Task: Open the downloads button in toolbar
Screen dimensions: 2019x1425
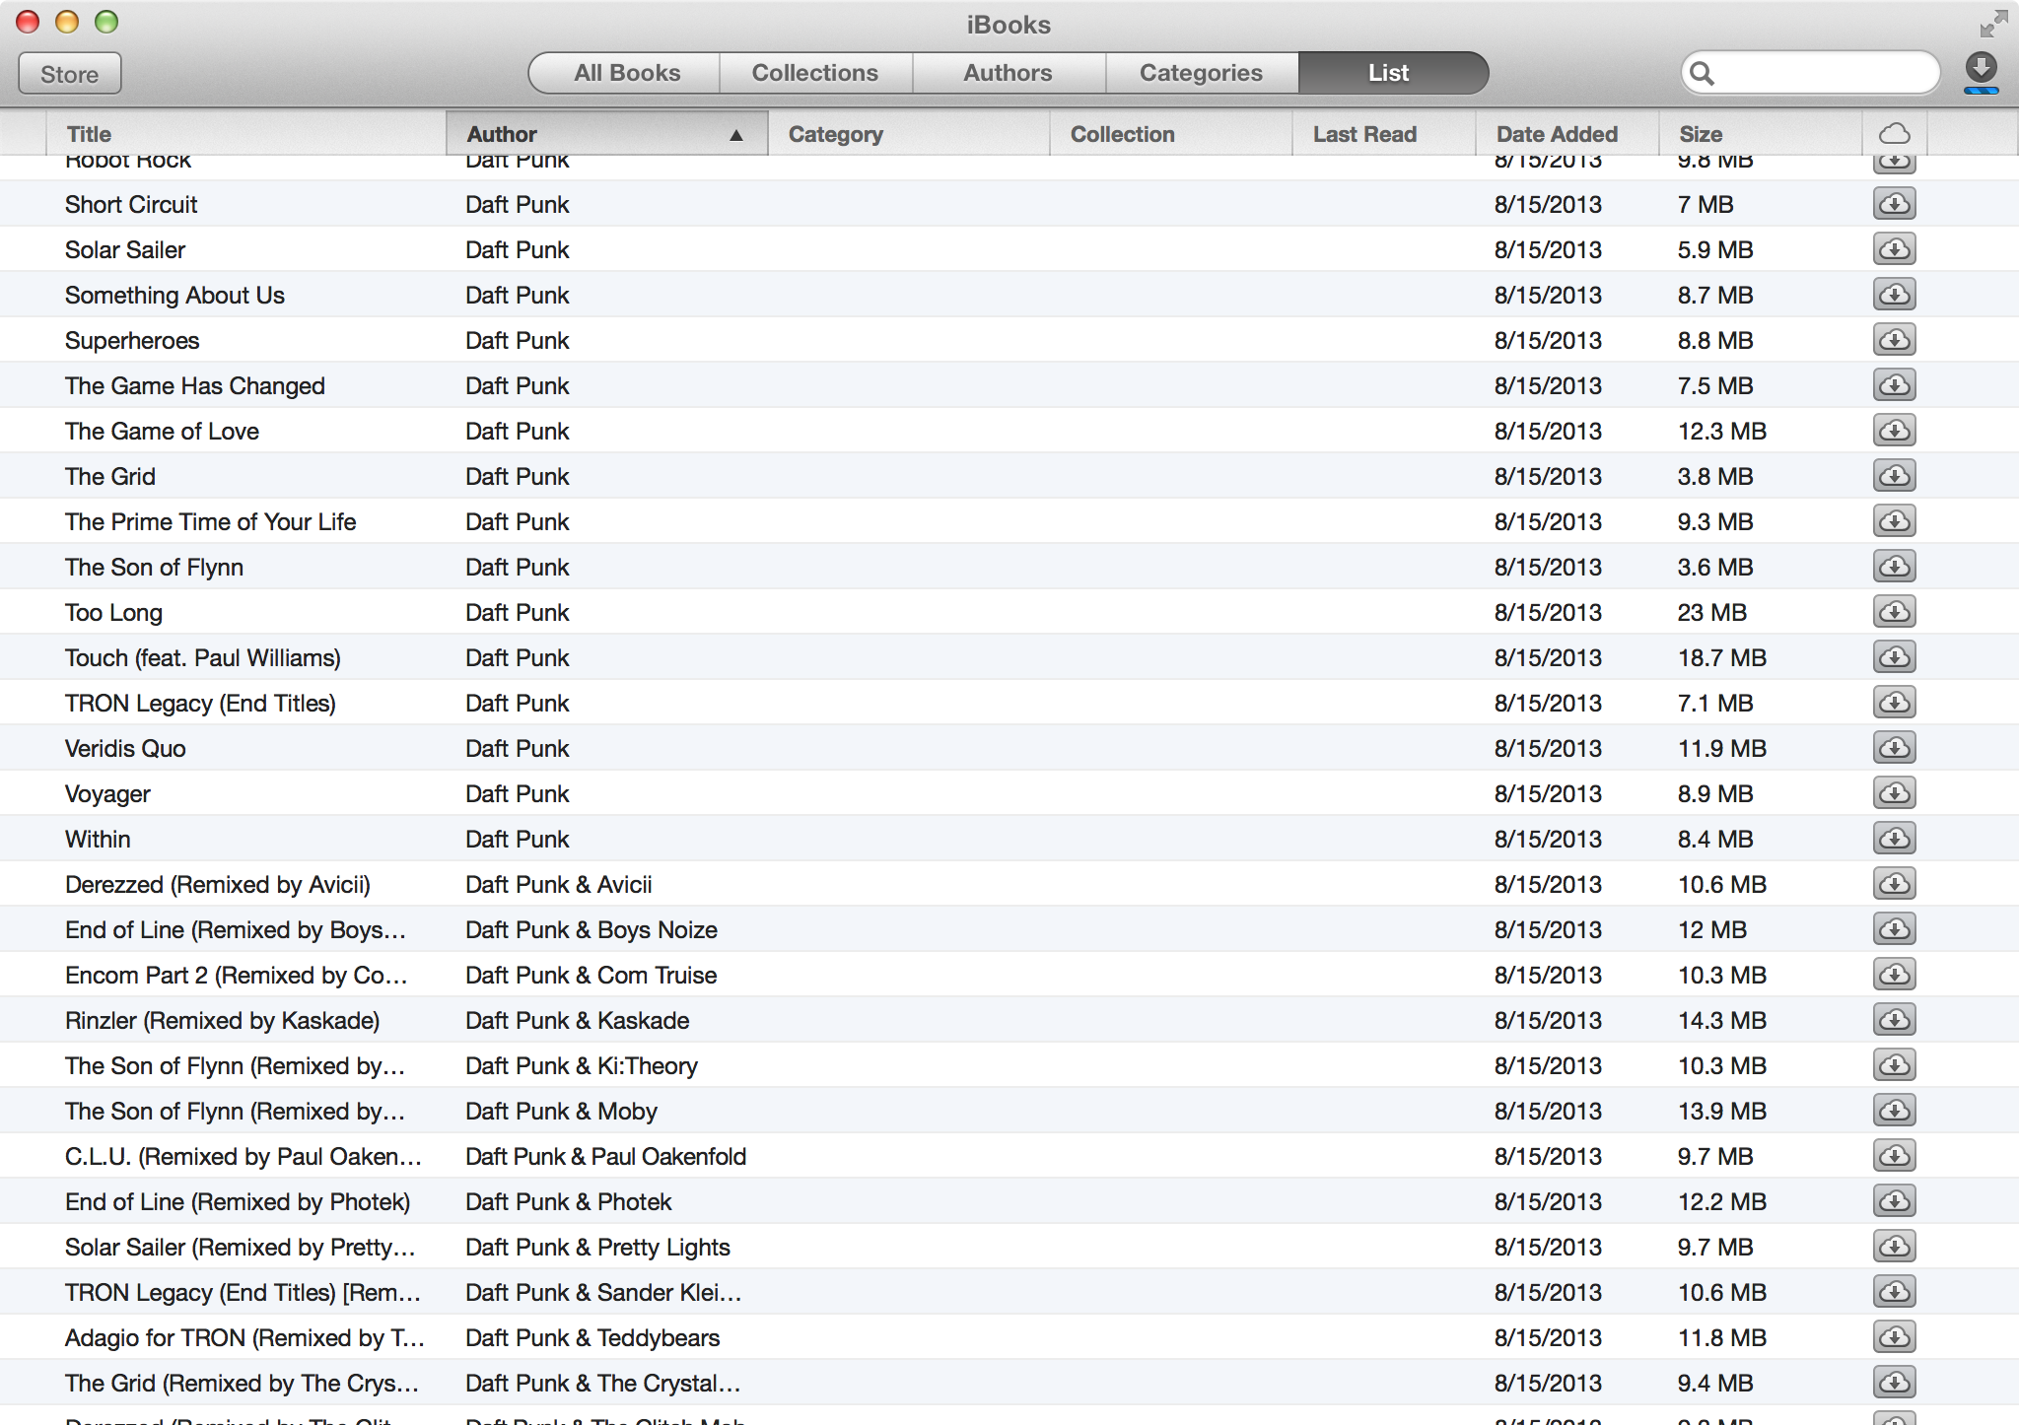Action: click(x=1981, y=73)
